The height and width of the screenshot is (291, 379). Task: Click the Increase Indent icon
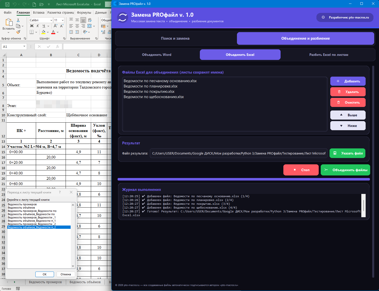pyautogui.click(x=77, y=32)
